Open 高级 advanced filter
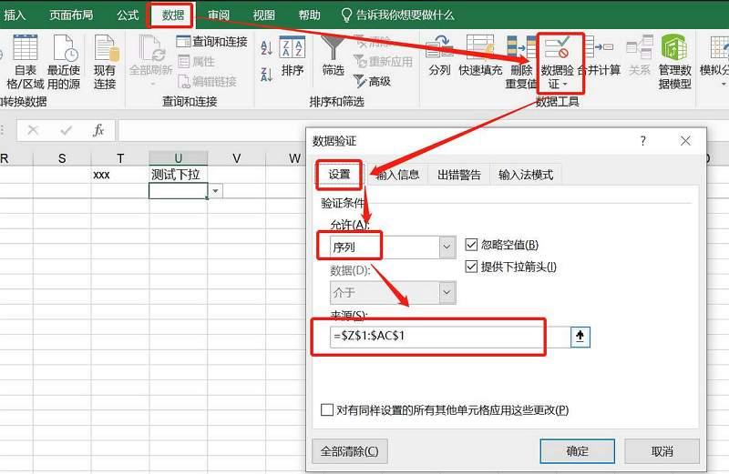Image resolution: width=729 pixels, height=474 pixels. tap(372, 81)
